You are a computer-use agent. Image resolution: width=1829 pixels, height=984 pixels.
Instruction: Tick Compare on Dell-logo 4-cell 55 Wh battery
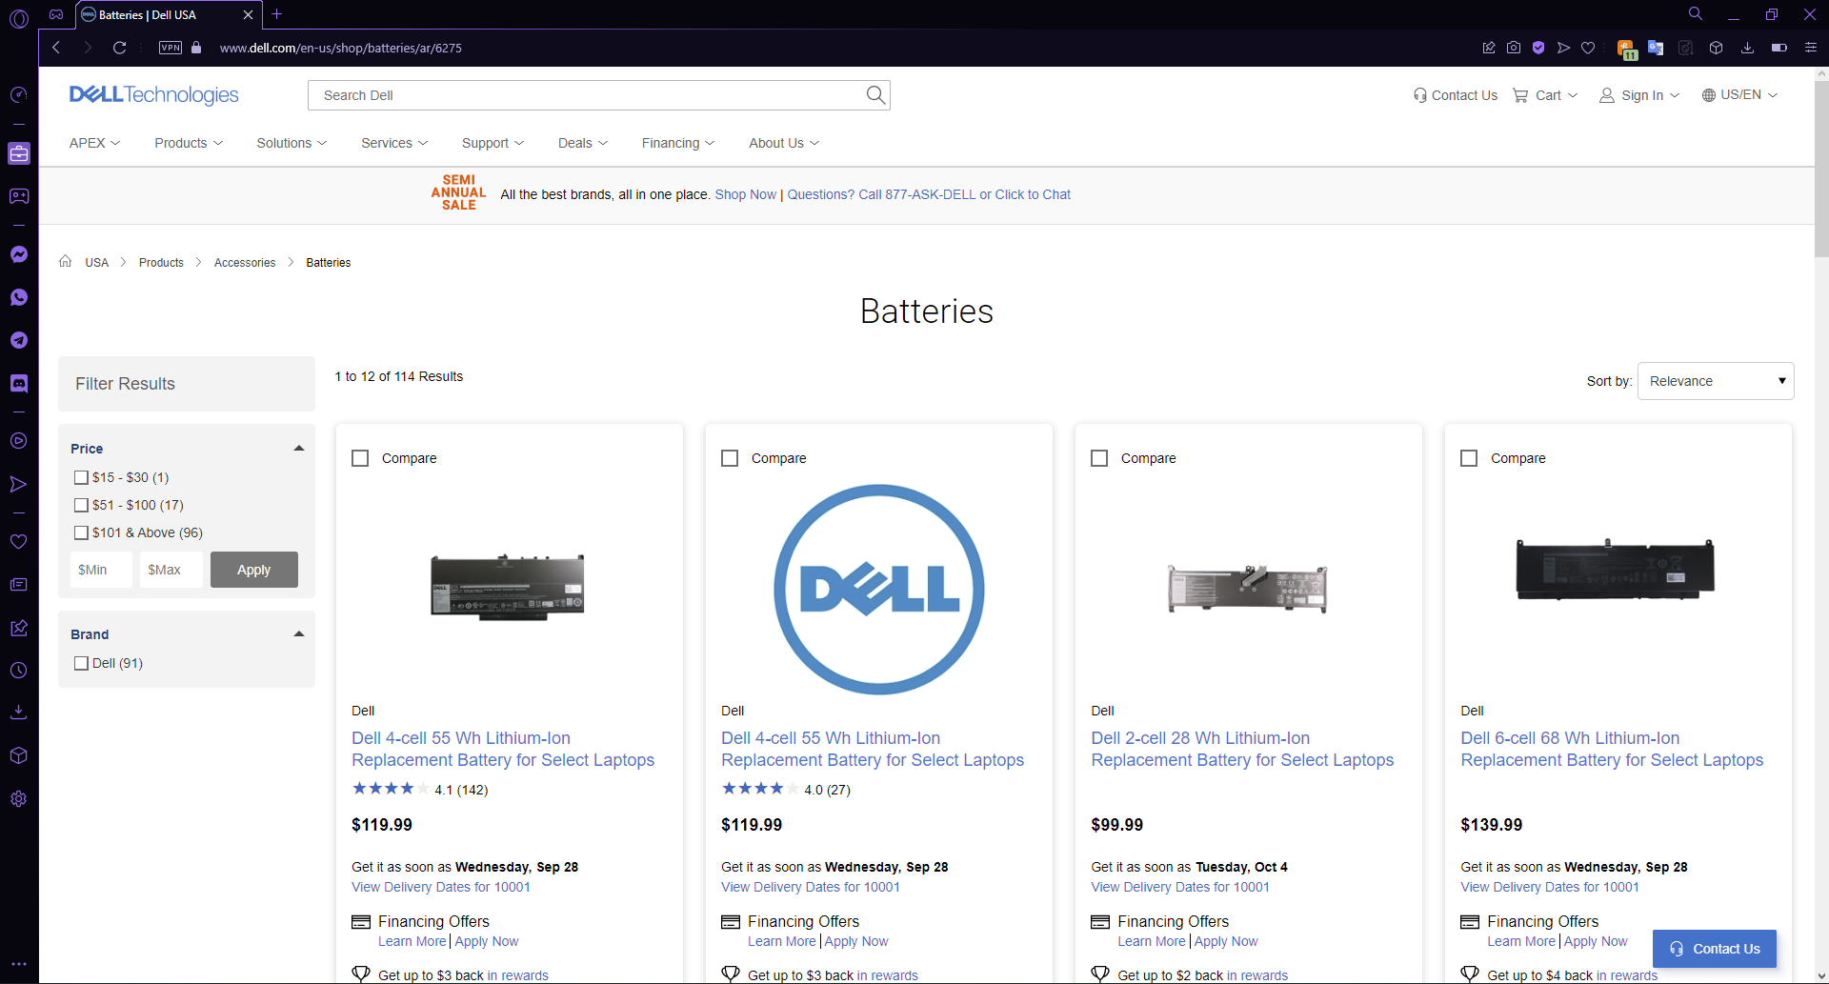click(730, 458)
